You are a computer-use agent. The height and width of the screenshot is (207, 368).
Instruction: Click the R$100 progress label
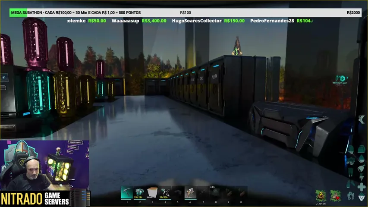[x=186, y=13]
